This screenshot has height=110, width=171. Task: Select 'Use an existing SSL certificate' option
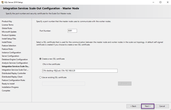[x=40, y=78]
